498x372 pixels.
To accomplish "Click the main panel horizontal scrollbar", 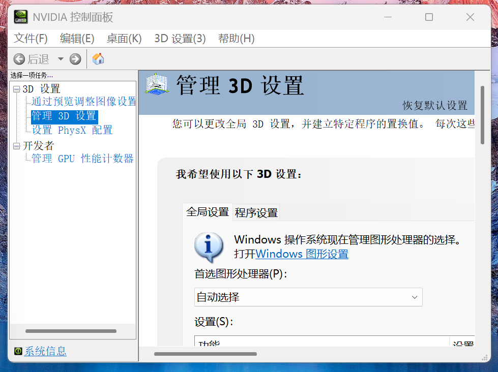I will click(206, 354).
